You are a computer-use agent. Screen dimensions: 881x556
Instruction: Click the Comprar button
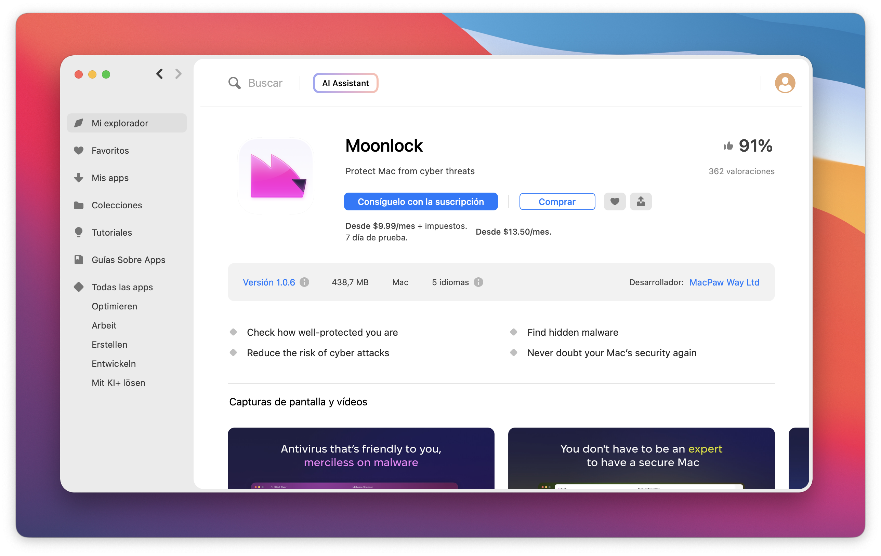coord(557,201)
